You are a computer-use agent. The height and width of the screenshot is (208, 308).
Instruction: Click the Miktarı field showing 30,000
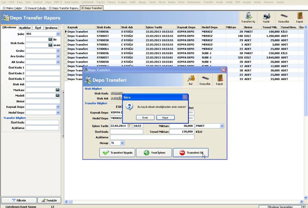(182, 126)
